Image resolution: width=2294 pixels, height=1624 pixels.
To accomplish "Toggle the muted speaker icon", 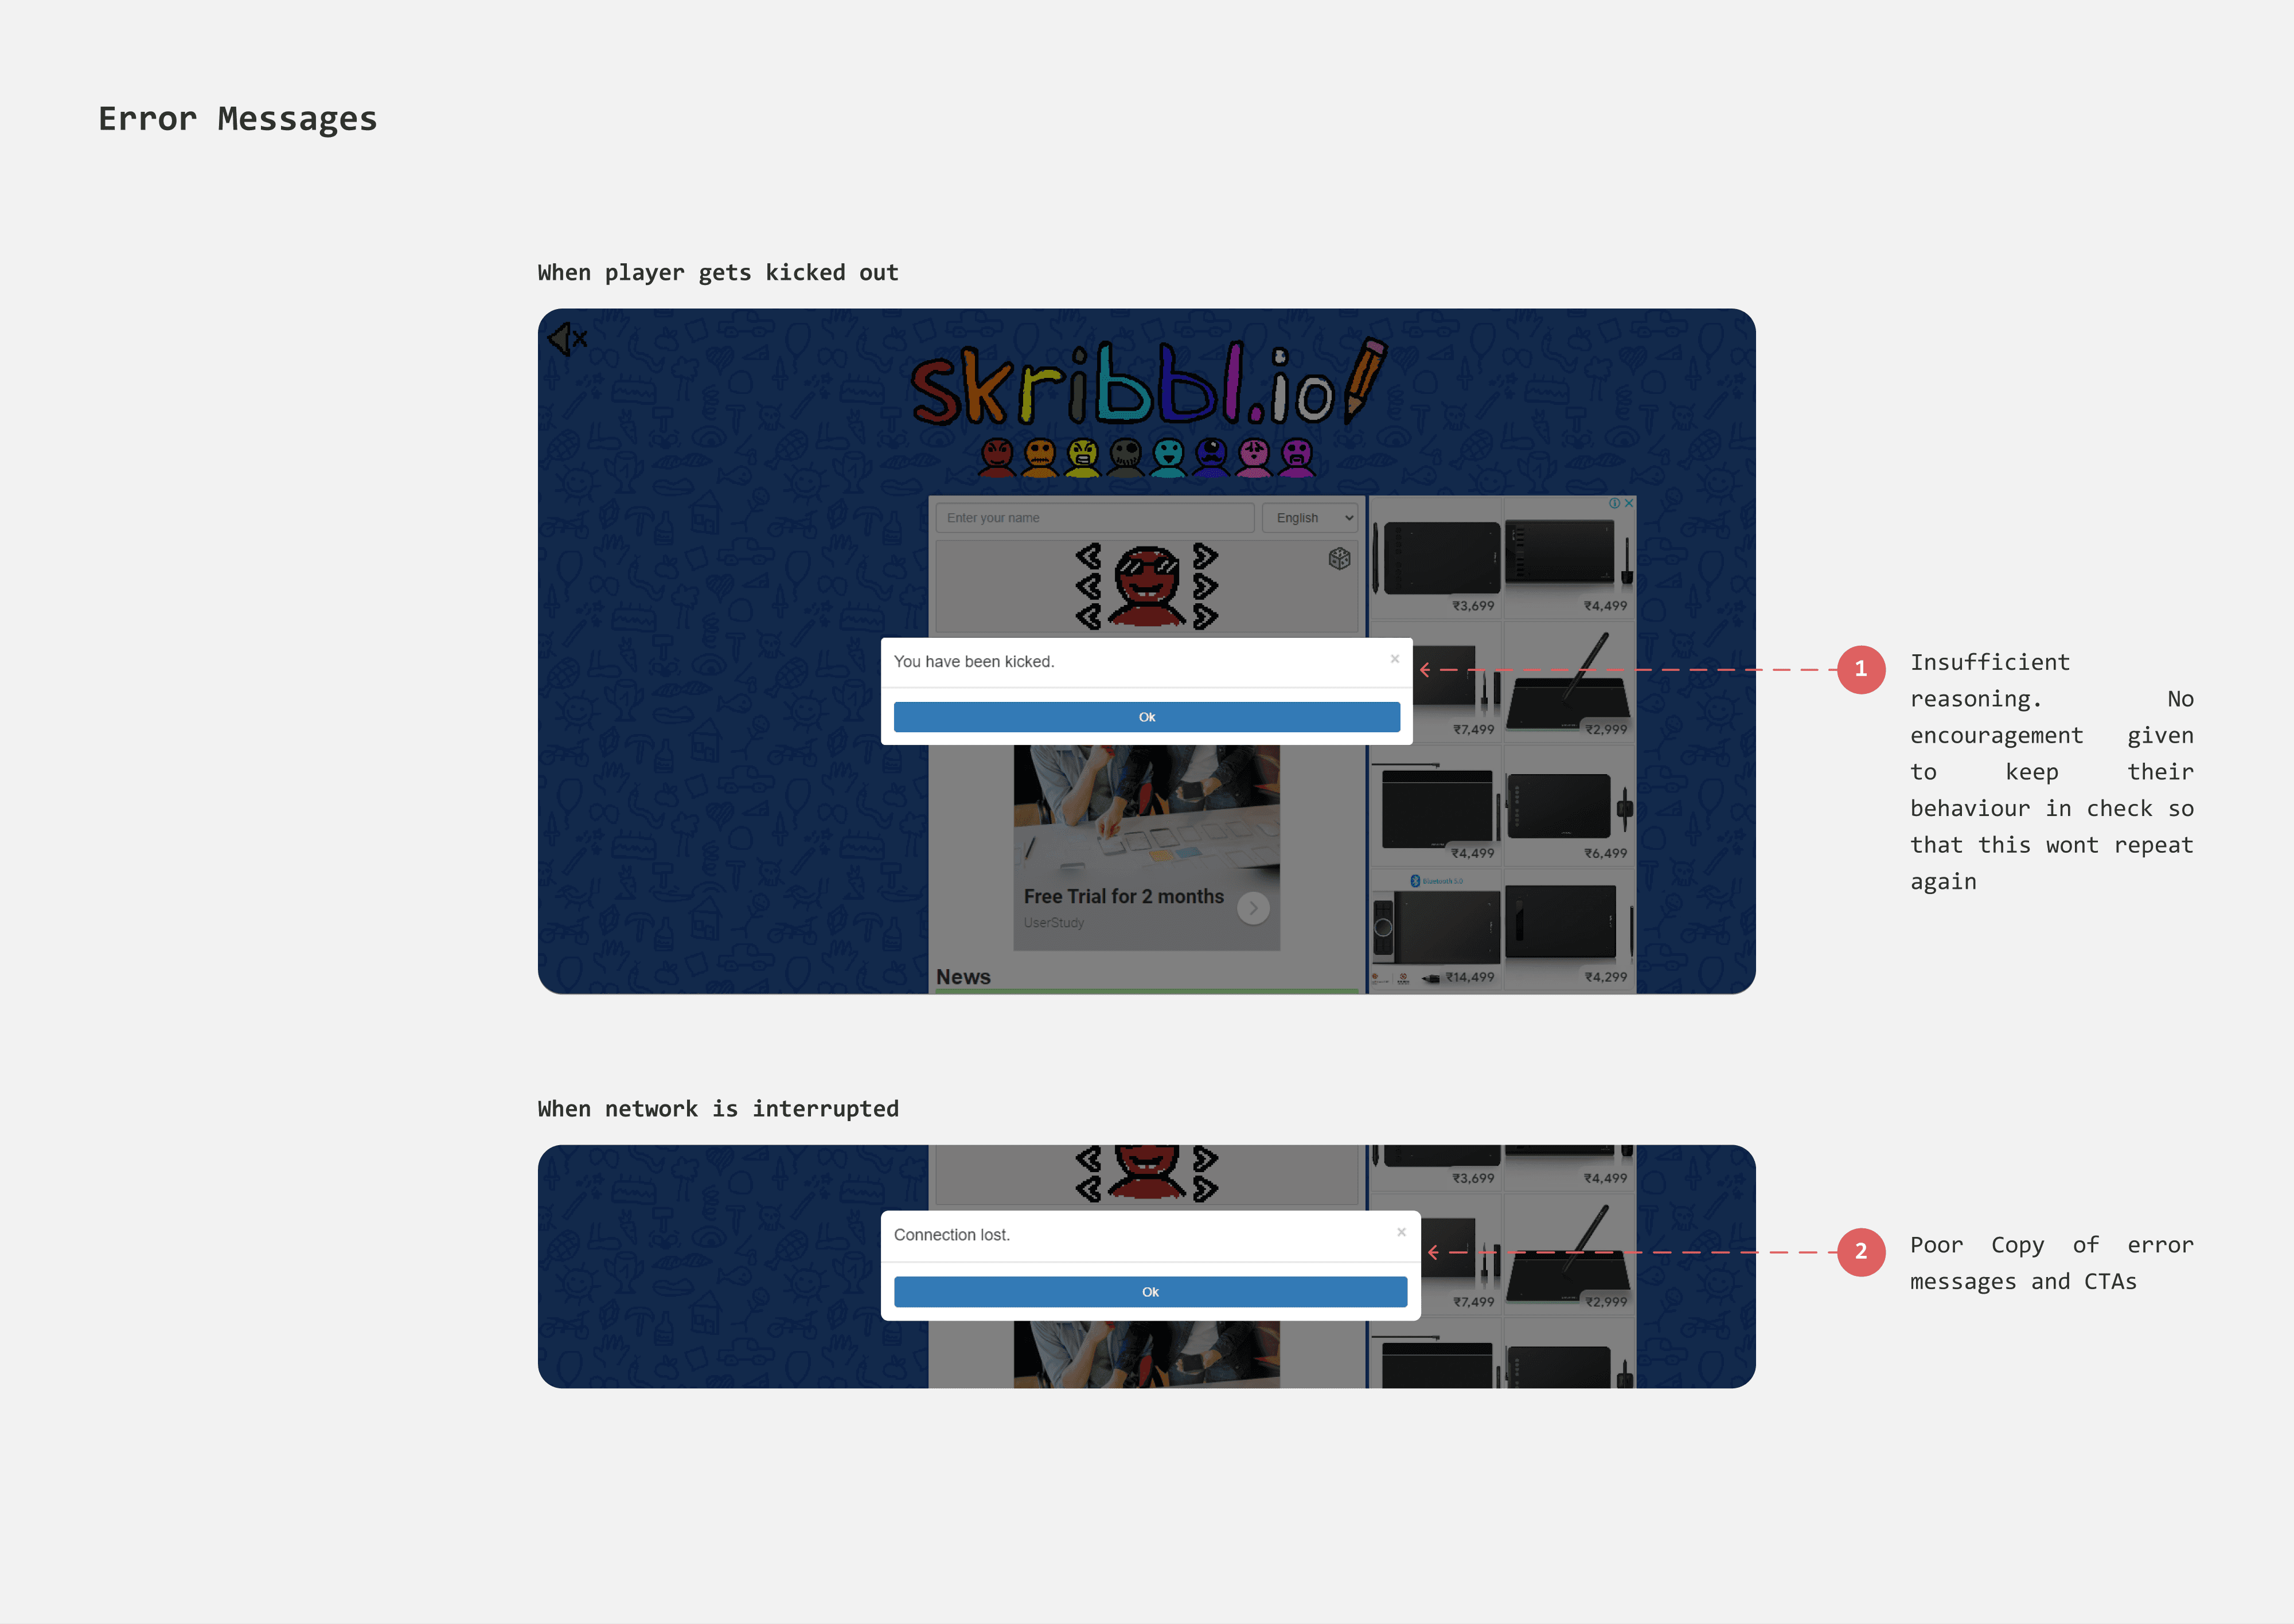I will tap(567, 340).
